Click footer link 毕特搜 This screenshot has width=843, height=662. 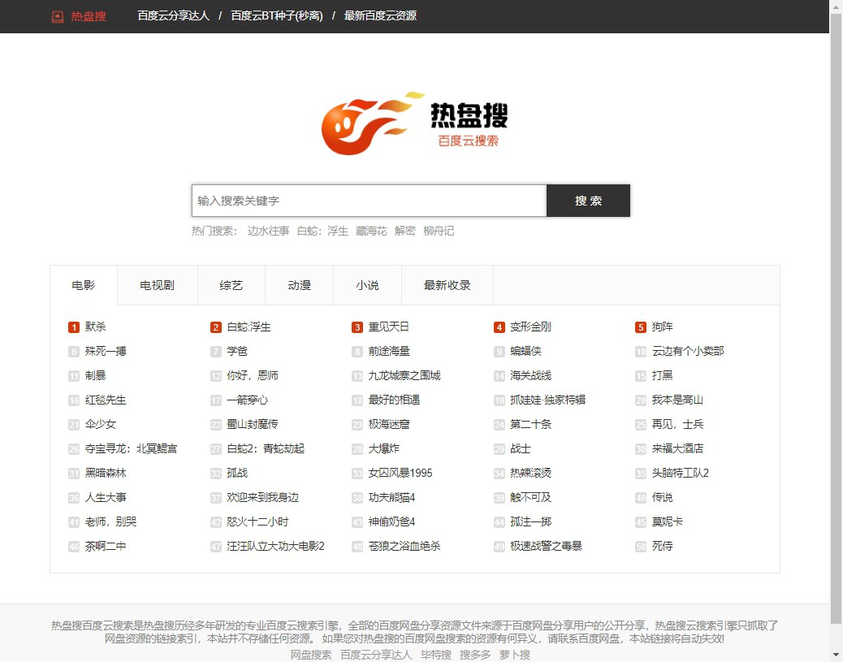[436, 655]
